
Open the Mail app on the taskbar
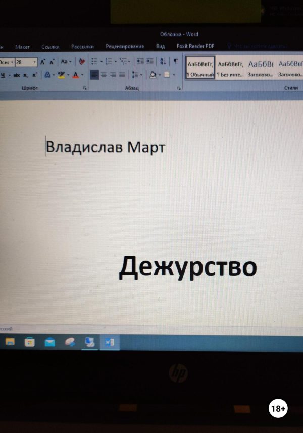[49, 343]
